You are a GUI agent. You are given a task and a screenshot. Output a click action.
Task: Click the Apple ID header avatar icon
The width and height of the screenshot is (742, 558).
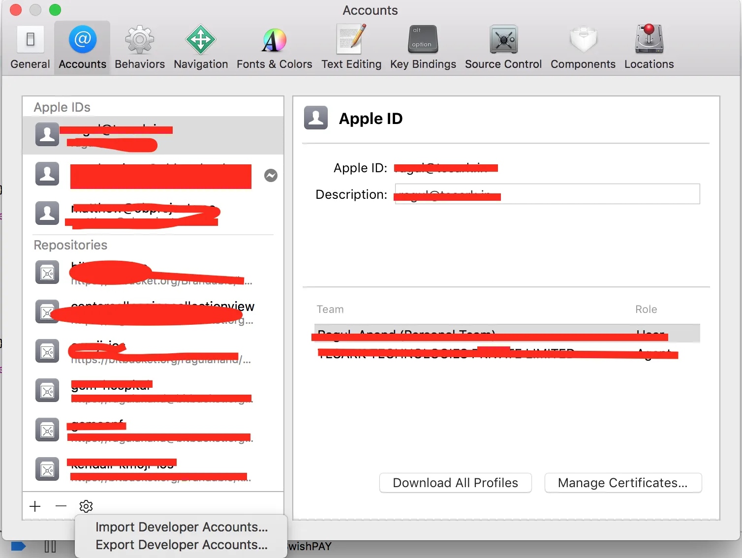tap(316, 118)
